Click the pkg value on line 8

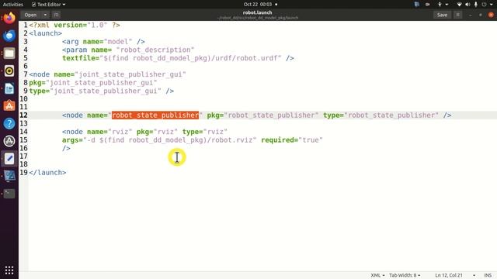102,83
